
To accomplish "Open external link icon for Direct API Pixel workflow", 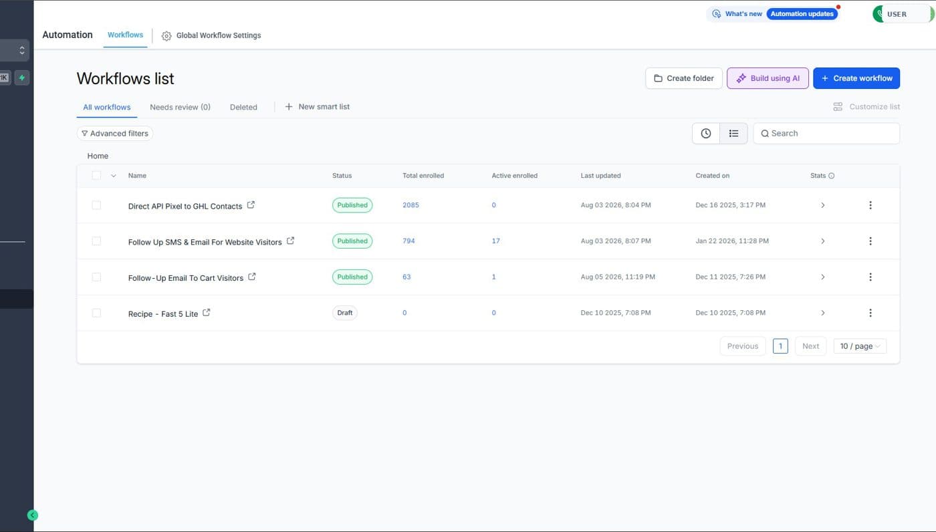I will tap(251, 205).
